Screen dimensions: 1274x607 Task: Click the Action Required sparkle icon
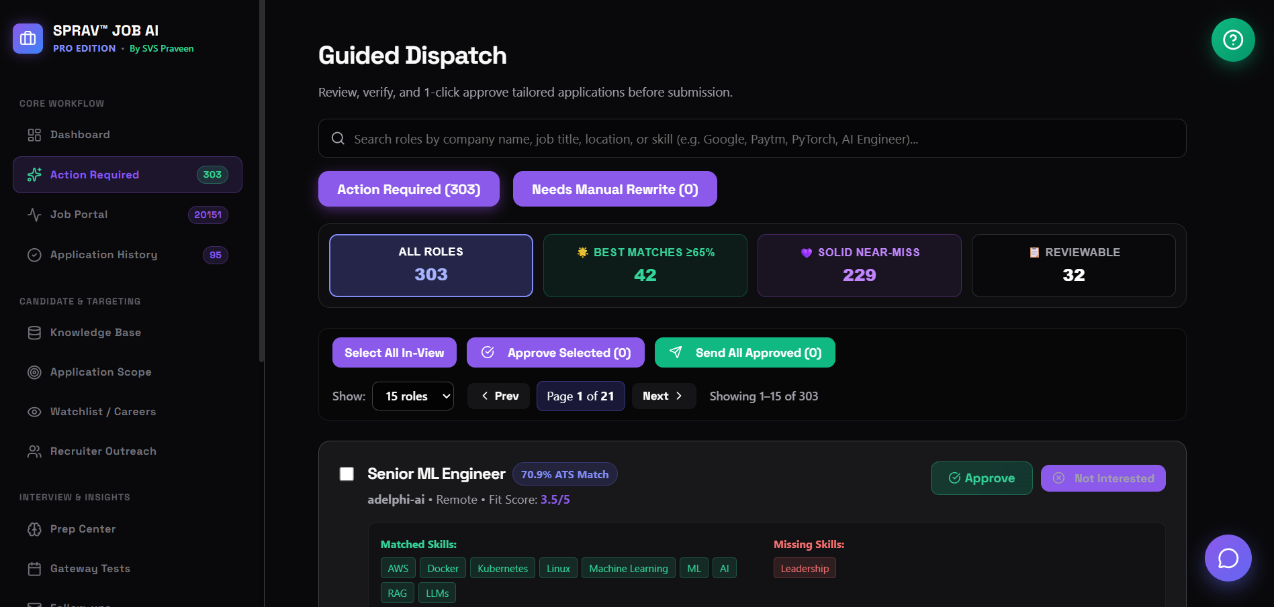(x=34, y=175)
